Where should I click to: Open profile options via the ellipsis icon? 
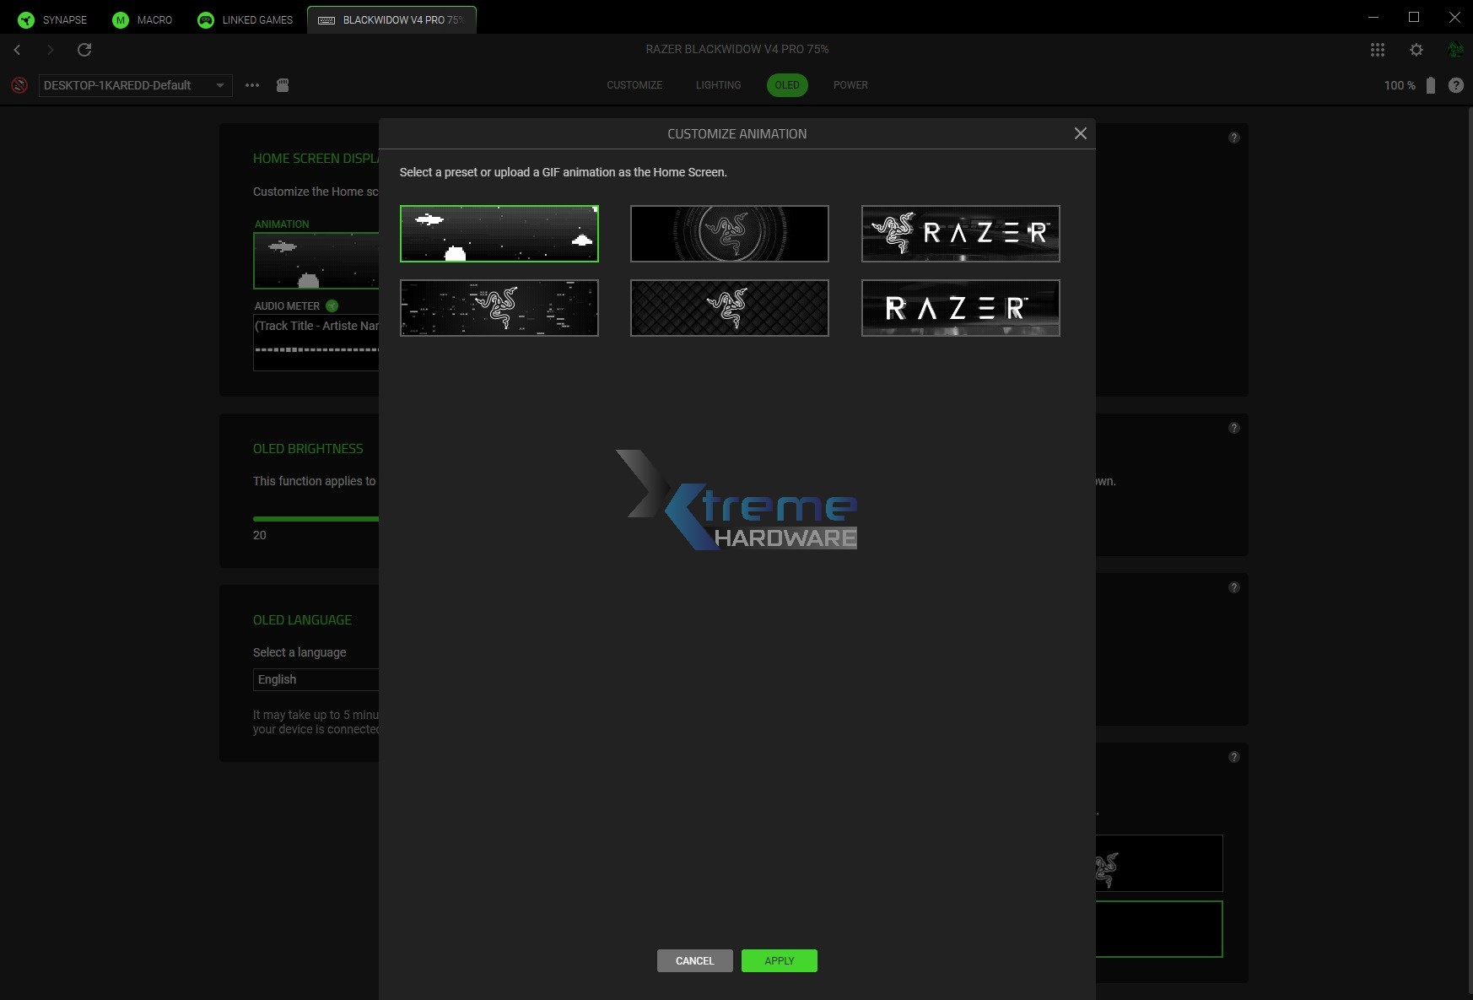[x=251, y=85]
